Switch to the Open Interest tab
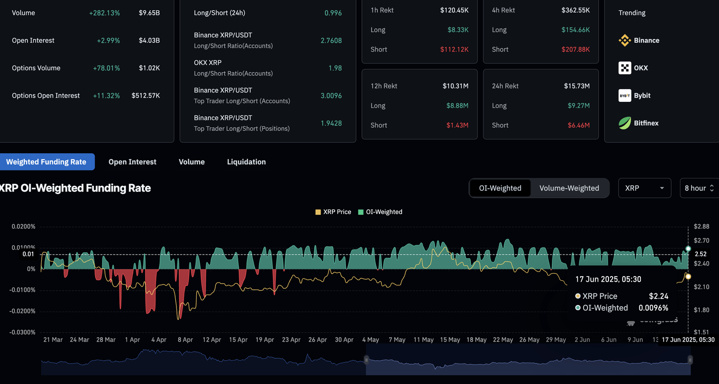719x384 pixels. coord(132,162)
